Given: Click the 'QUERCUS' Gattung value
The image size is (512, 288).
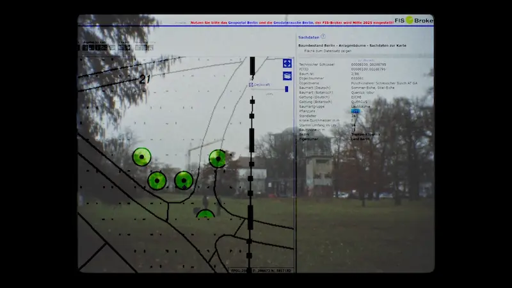Looking at the screenshot, I should (x=359, y=102).
